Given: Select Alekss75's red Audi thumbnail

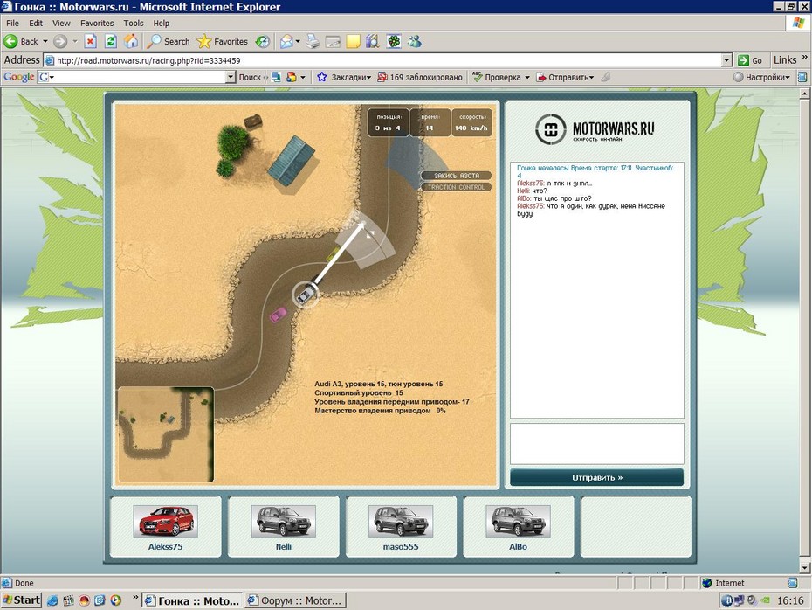Looking at the screenshot, I should (x=165, y=521).
